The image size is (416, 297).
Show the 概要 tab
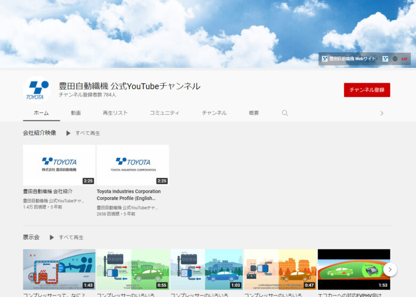tap(254, 113)
